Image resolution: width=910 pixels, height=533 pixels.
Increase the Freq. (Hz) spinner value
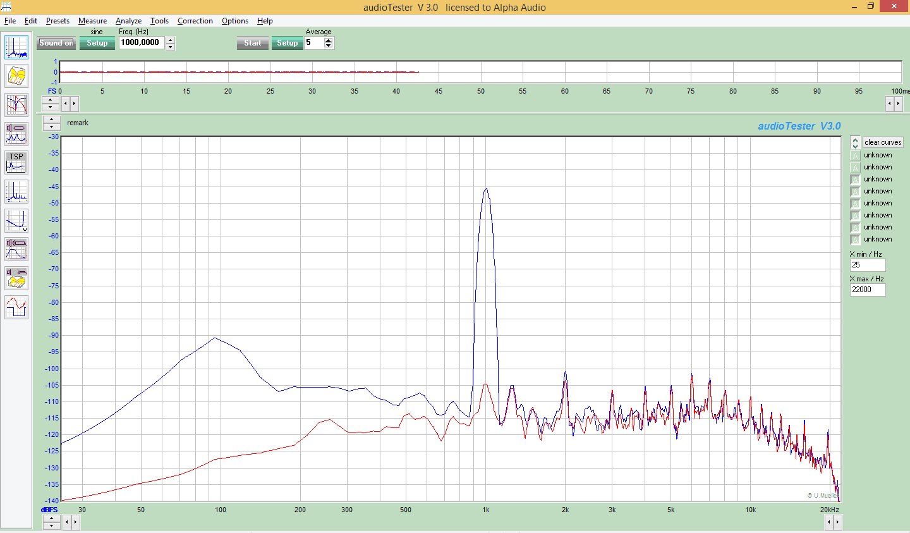click(x=170, y=40)
